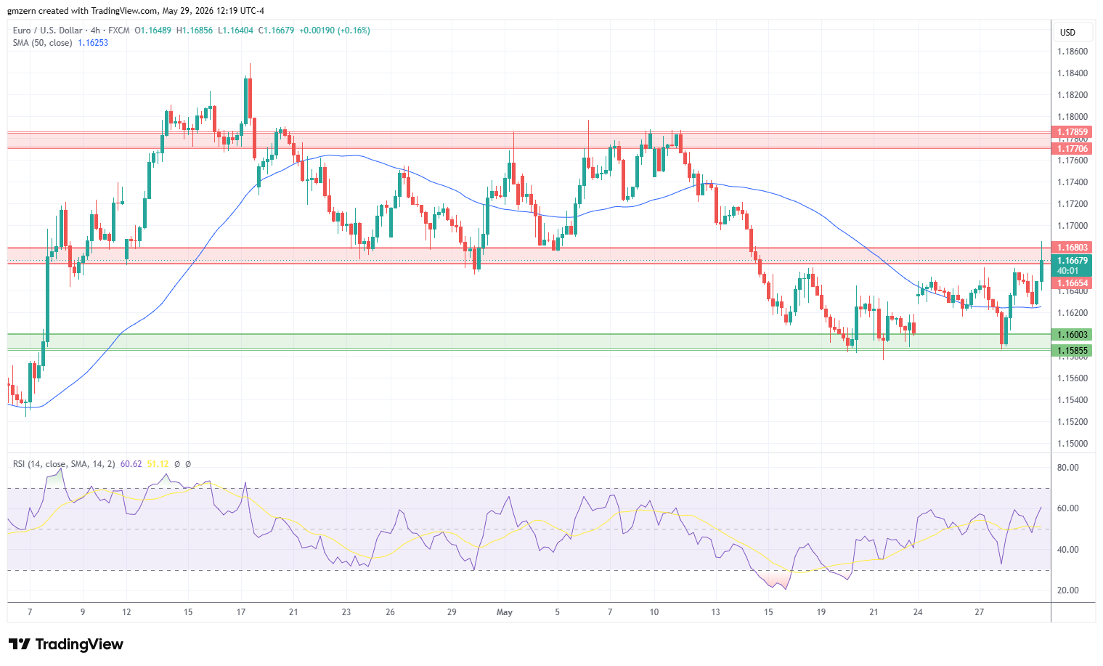This screenshot has width=1103, height=666.
Task: Click the 29 date label on the time axis
Action: tap(452, 612)
